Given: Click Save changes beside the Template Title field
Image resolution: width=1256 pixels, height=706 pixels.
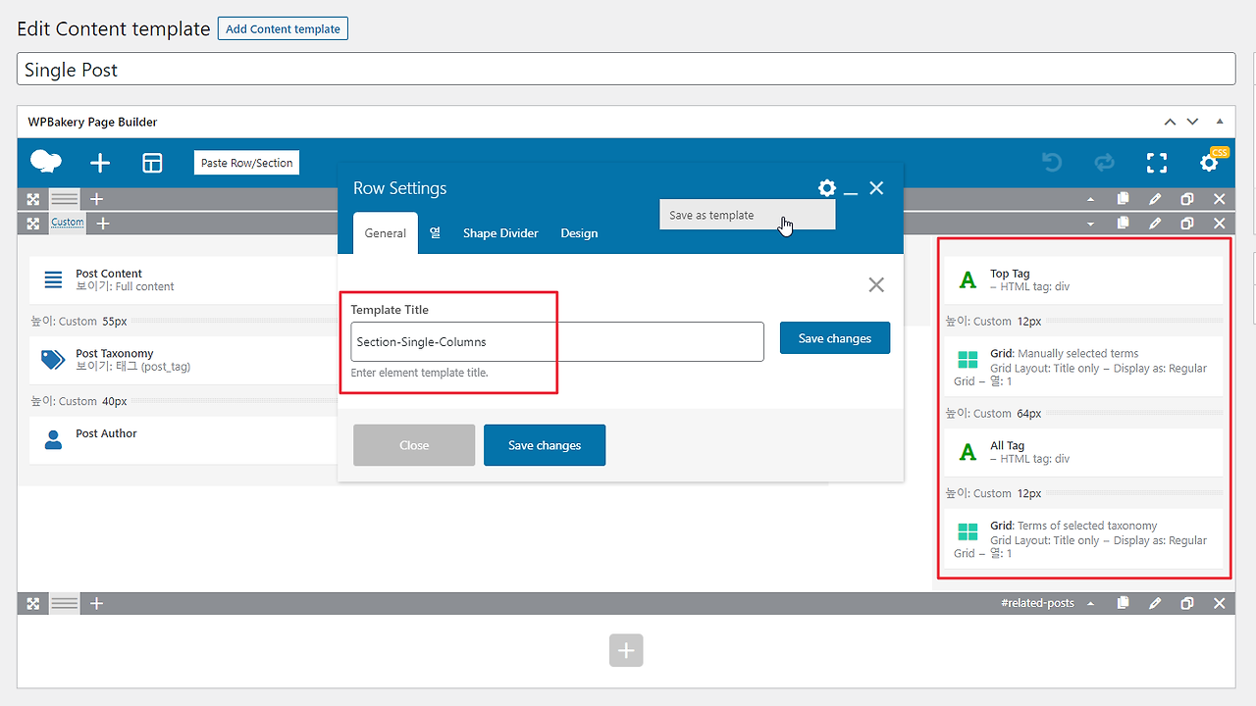Looking at the screenshot, I should 835,338.
